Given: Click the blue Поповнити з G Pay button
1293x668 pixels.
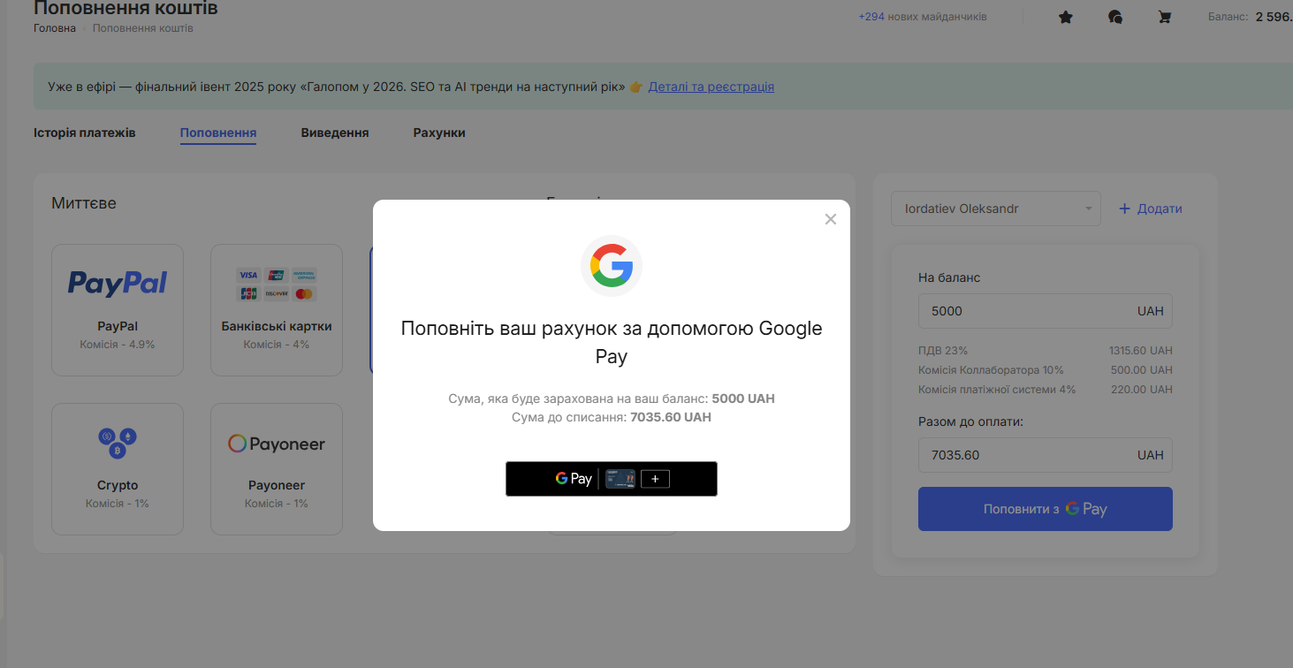Looking at the screenshot, I should [x=1046, y=509].
